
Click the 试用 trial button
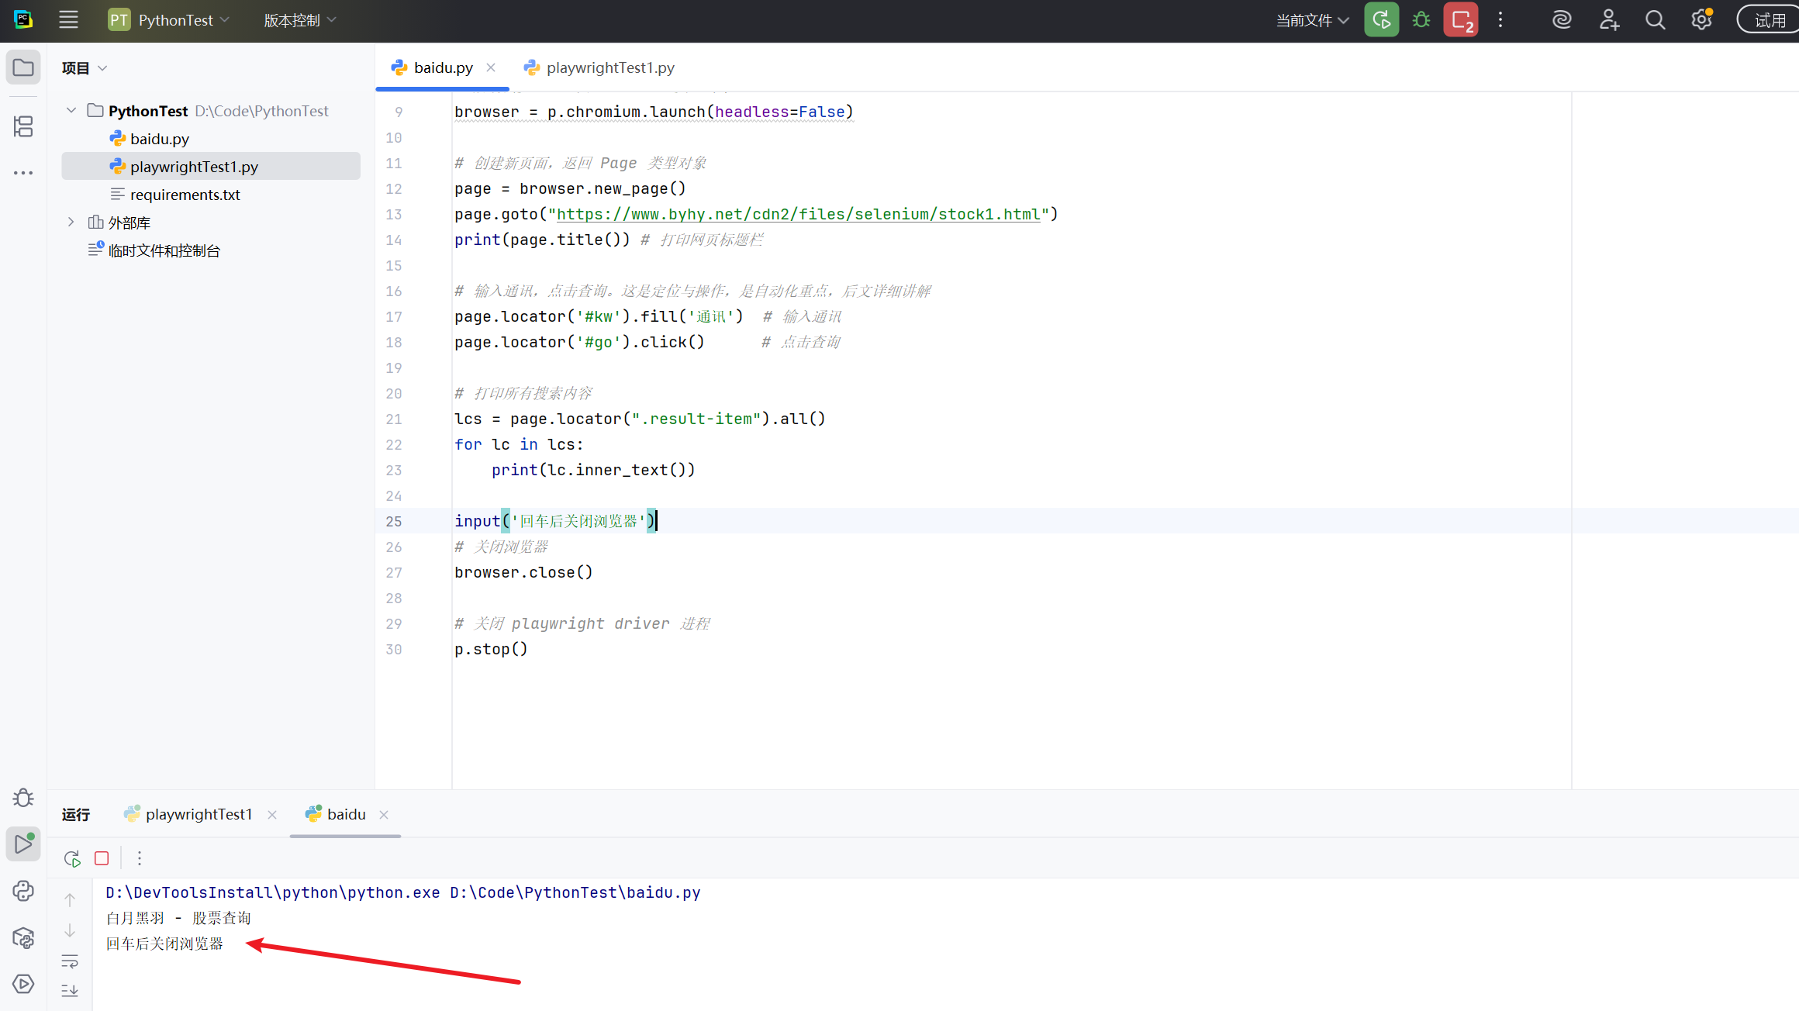pyautogui.click(x=1770, y=20)
